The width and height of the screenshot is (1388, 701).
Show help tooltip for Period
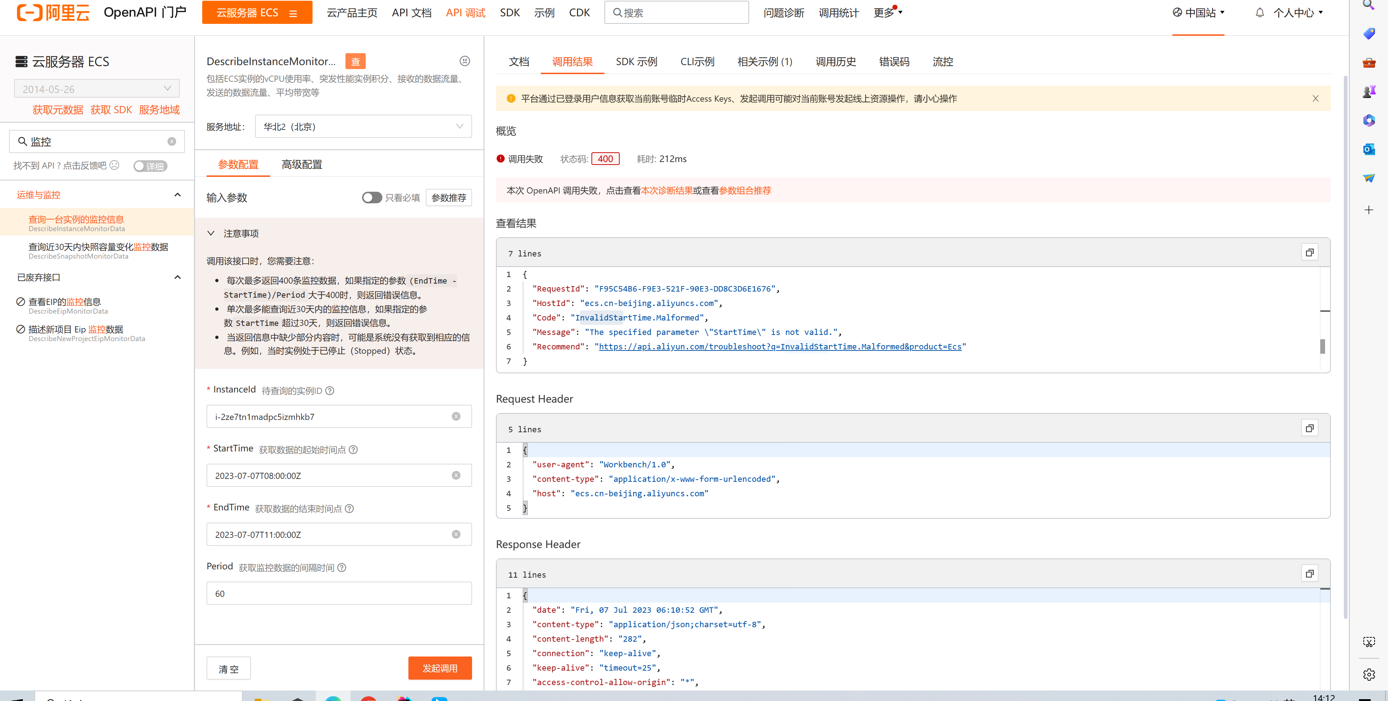coord(341,568)
